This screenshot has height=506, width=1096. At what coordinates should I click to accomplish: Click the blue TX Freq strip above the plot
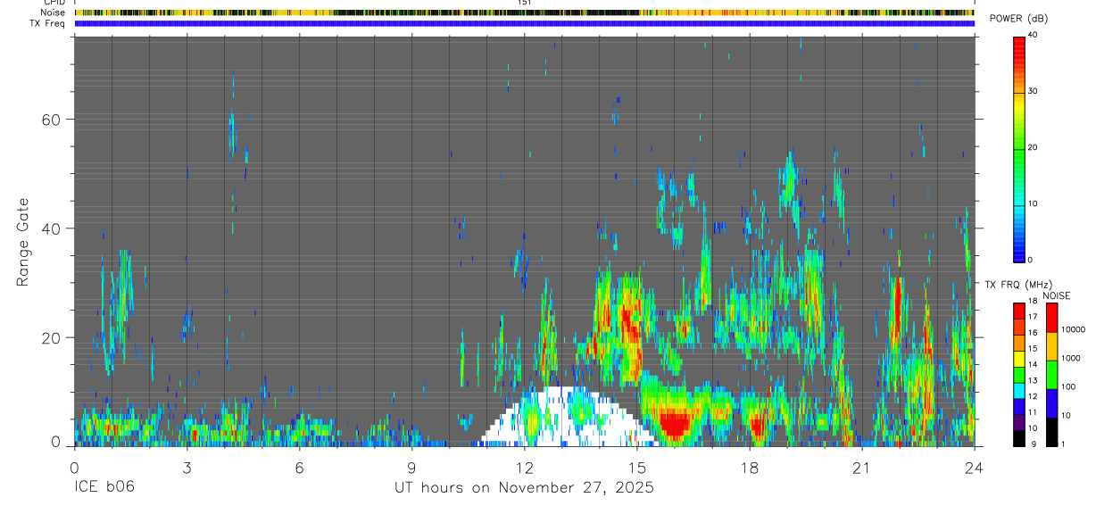[x=525, y=23]
